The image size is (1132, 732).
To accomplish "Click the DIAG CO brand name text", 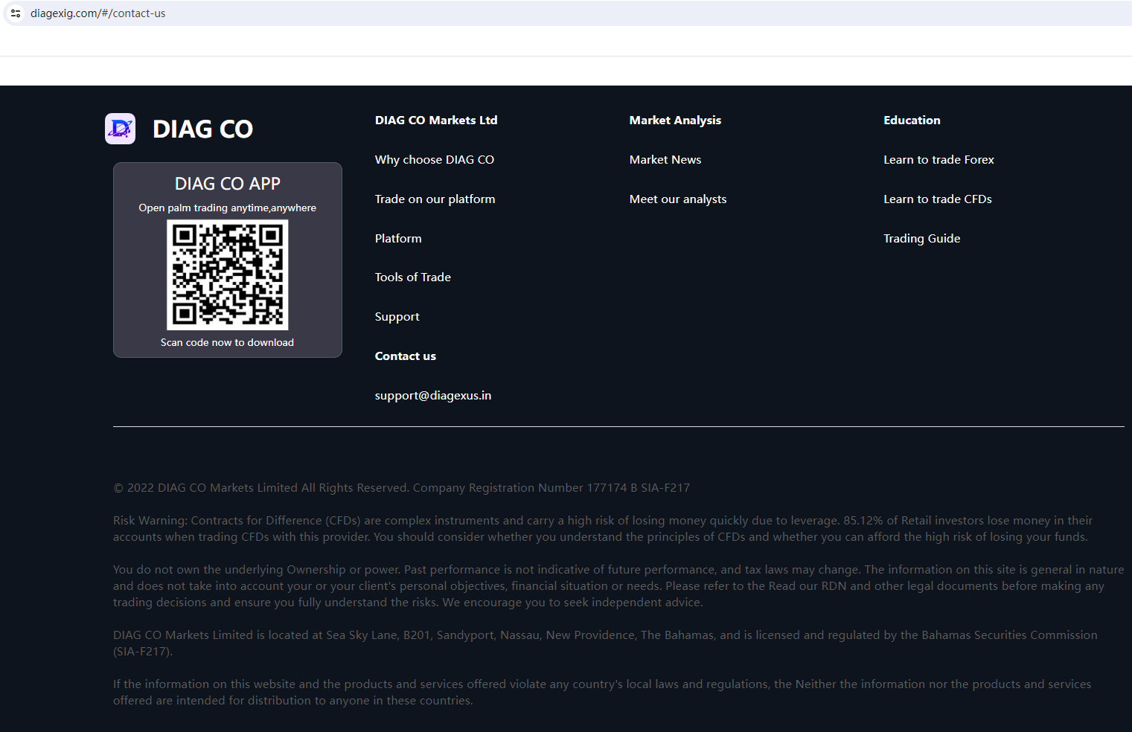I will click(x=202, y=129).
